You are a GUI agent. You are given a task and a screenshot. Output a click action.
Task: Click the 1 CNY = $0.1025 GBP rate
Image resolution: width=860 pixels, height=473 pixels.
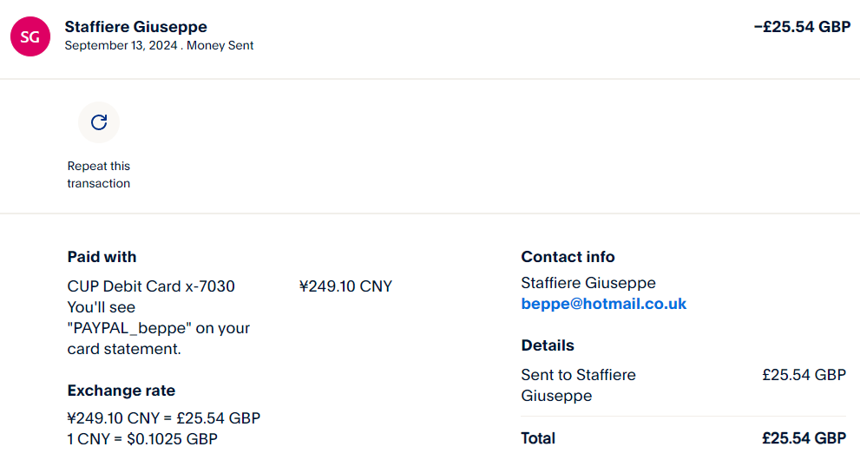(x=141, y=439)
